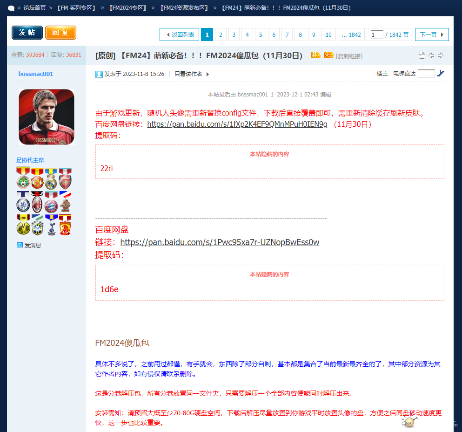Click the elevator jump icon beside 电梯直达
The image size is (462, 432).
coord(441,73)
